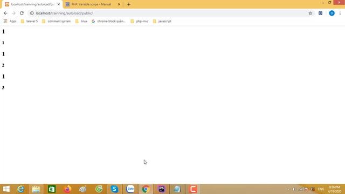Open Zalo from the taskbar
Viewport: 345px width, 194px height.
(130, 189)
